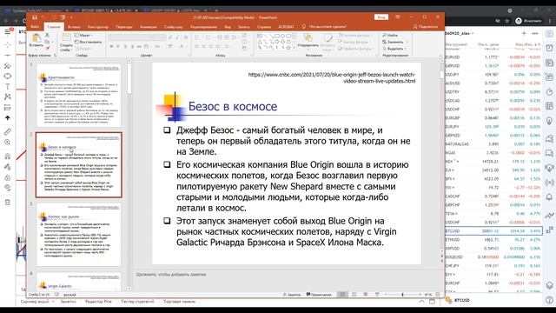Open the Макет layout dropdown
This screenshot has width=556, height=313.
pyautogui.click(x=83, y=35)
